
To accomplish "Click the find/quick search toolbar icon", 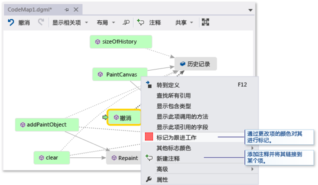I will pos(126,22).
